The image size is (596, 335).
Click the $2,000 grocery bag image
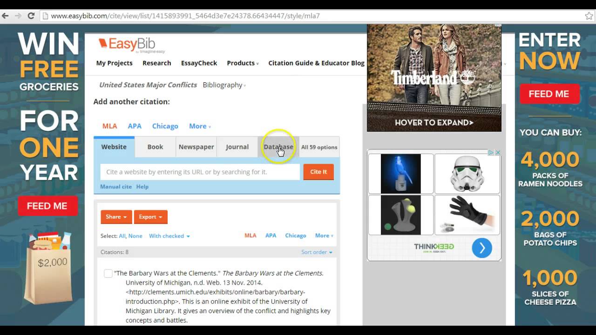(x=48, y=268)
